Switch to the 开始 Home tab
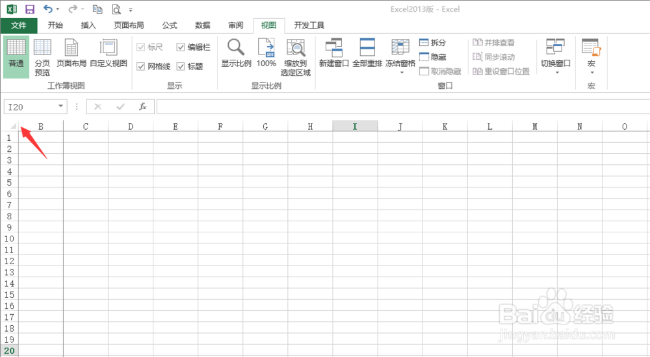 coord(55,25)
